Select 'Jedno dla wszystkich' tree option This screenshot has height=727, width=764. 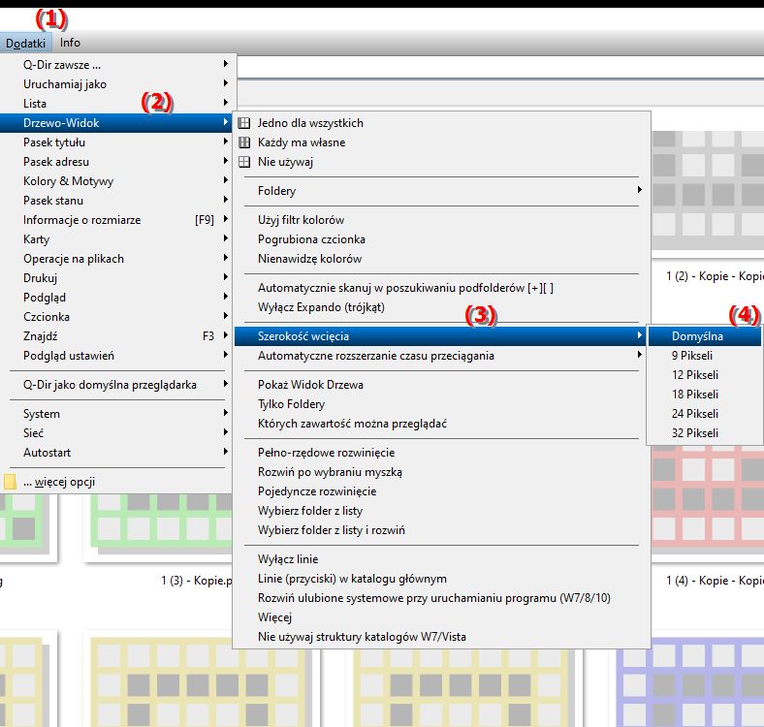tap(442, 123)
